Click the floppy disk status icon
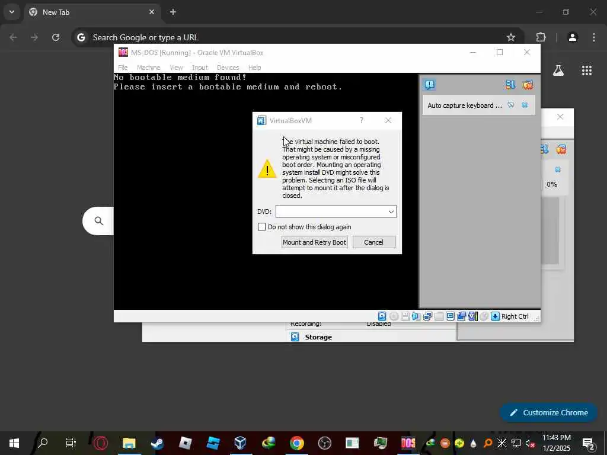This screenshot has width=607, height=455. point(405,316)
